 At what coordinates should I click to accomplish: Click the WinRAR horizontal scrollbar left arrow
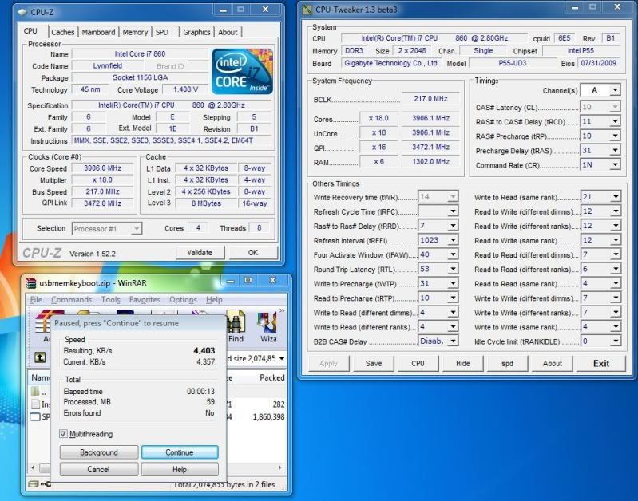tap(33, 467)
